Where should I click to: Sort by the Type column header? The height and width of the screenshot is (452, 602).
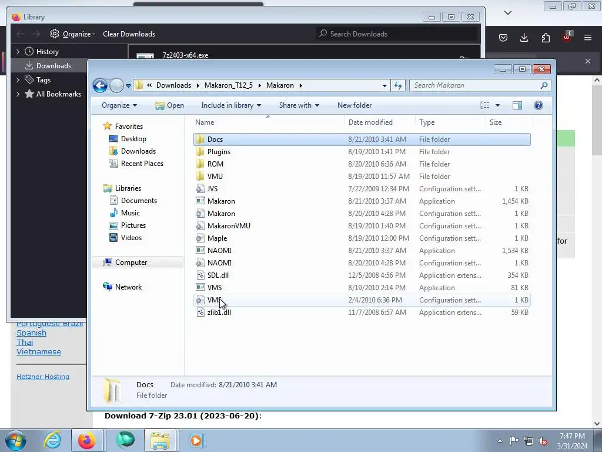pyautogui.click(x=427, y=122)
